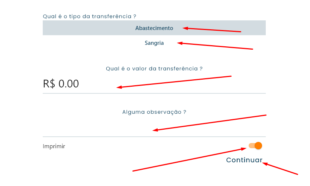Image resolution: width=310 pixels, height=186 pixels.
Task: Select the Sangria transfer type
Action: click(154, 43)
